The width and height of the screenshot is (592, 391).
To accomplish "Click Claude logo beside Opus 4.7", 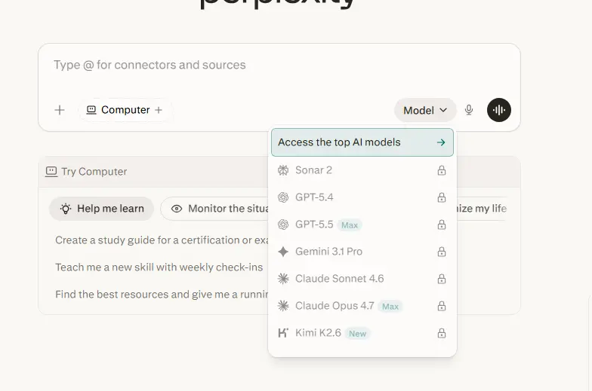I will (x=283, y=306).
